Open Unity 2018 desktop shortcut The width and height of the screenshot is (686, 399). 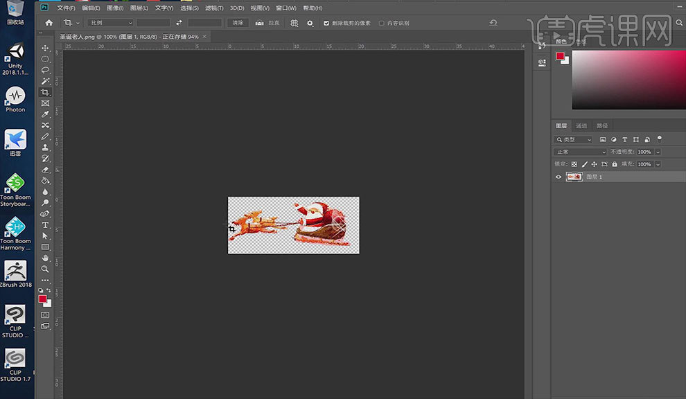pos(15,59)
